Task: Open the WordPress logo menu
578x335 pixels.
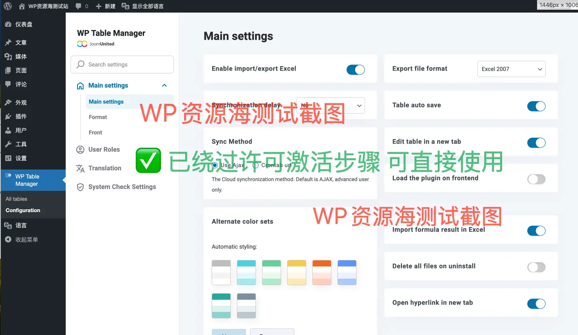Action: (x=8, y=6)
